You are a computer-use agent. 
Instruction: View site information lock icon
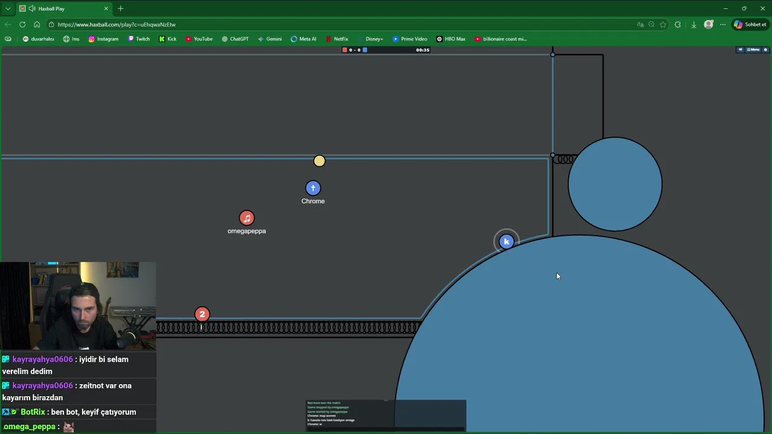tap(52, 25)
